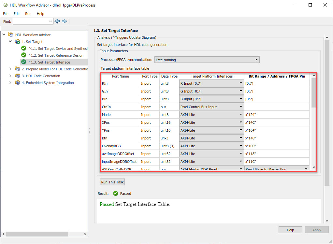
Task: Click the Find next arrow icon
Action: pyautogui.click(x=64, y=21)
